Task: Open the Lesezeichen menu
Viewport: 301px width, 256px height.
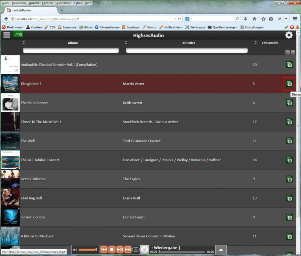Action: click(x=63, y=3)
